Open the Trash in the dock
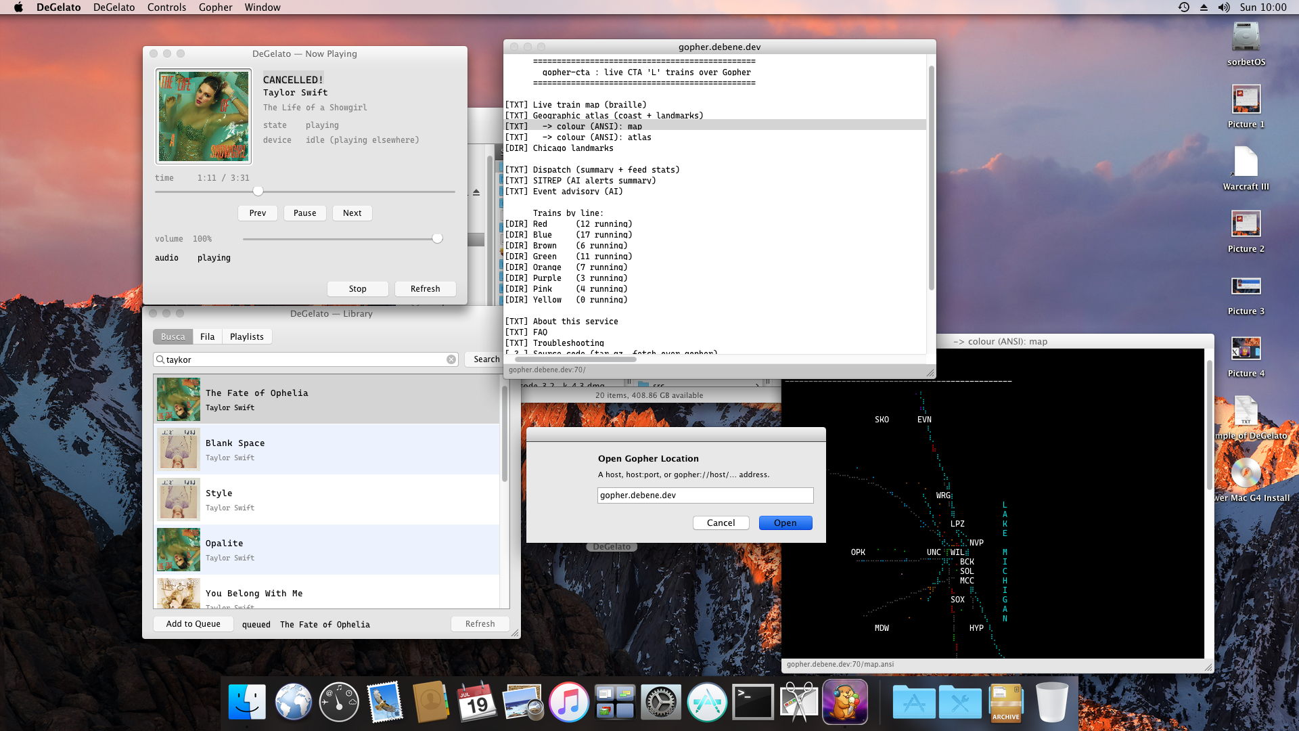The image size is (1299, 731). pos(1052,702)
